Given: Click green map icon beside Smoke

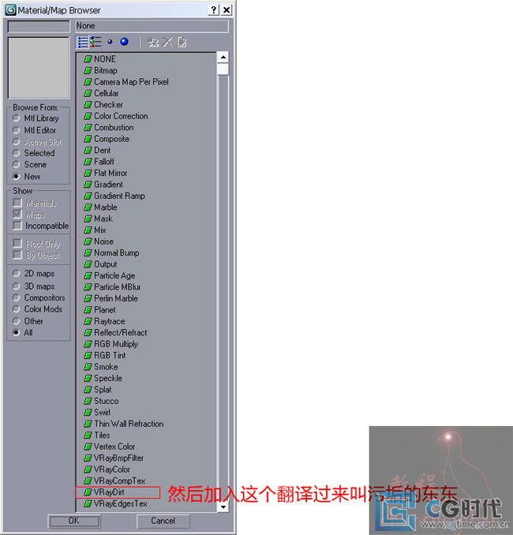Looking at the screenshot, I should pyautogui.click(x=88, y=367).
